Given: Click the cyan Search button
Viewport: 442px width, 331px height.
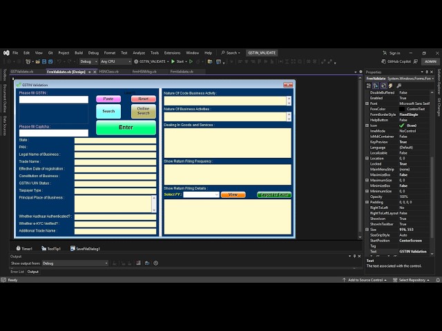Looking at the screenshot, I should pyautogui.click(x=108, y=111).
